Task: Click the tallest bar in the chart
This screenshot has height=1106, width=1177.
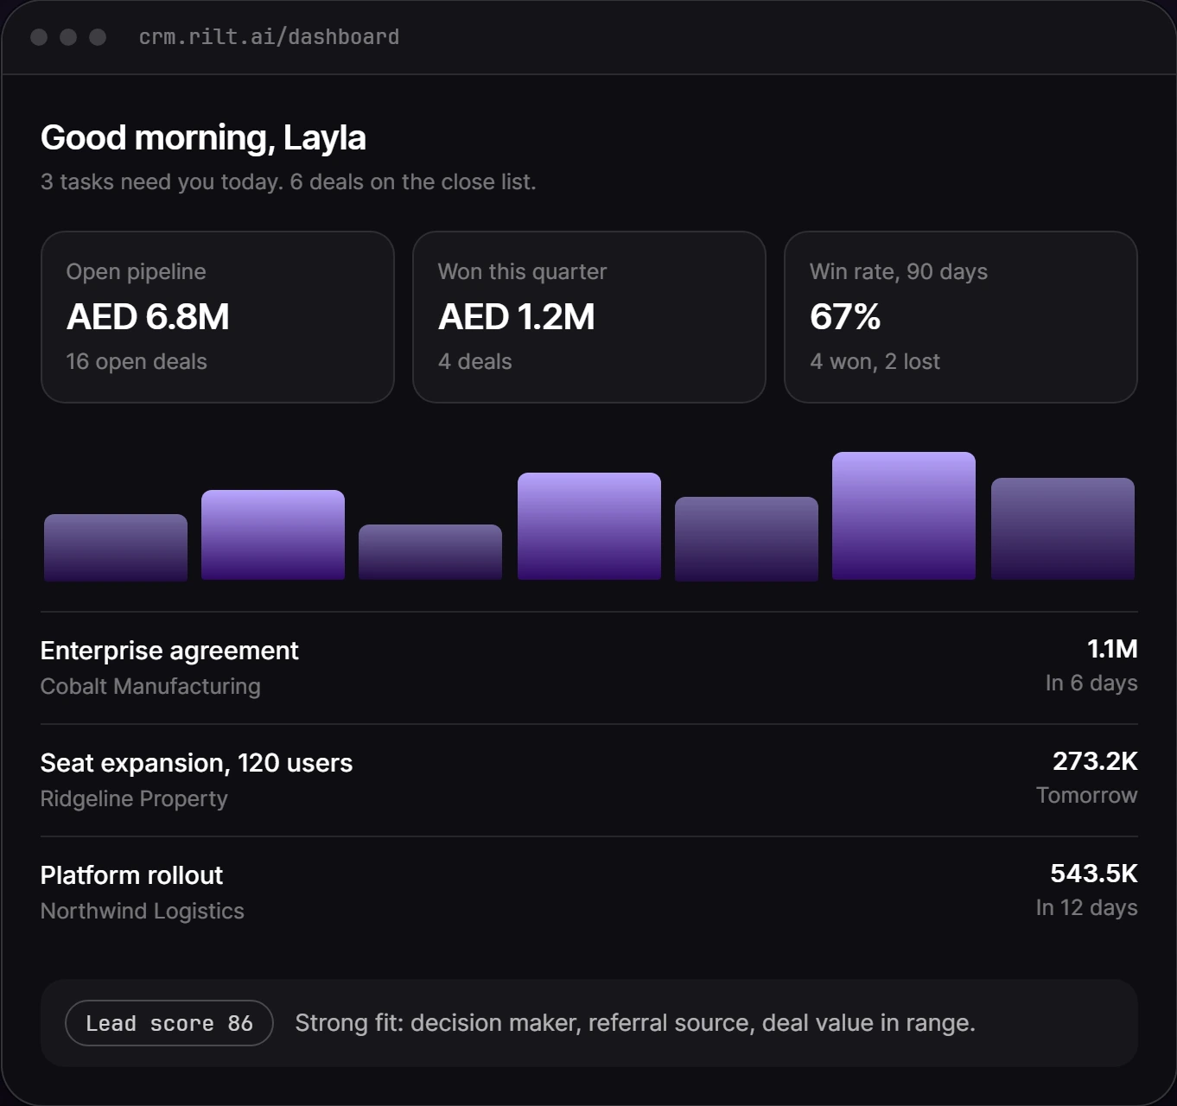Action: (904, 516)
